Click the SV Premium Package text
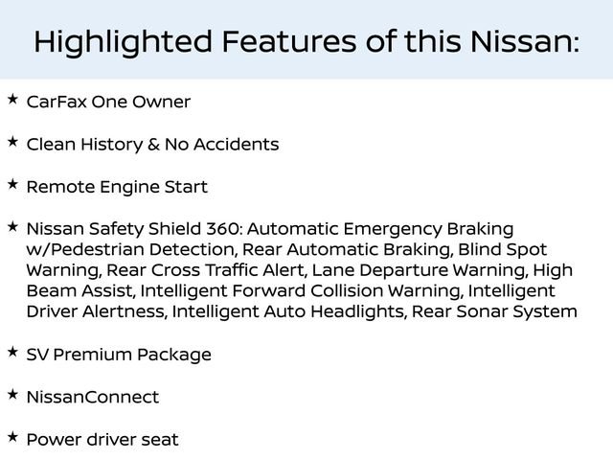Image resolution: width=613 pixels, height=460 pixels. click(119, 355)
